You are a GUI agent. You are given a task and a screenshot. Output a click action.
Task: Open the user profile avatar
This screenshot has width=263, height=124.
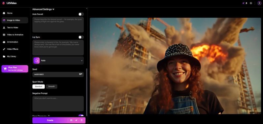(x=259, y=3)
